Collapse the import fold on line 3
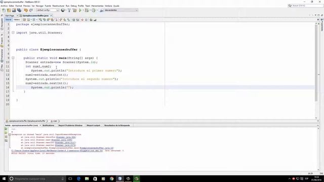This screenshot has height=182, width=324. 13,32
